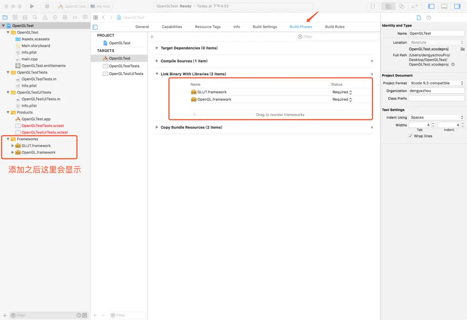The height and width of the screenshot is (320, 467).
Task: Open Location Absolute dropdown
Action: click(x=436, y=42)
